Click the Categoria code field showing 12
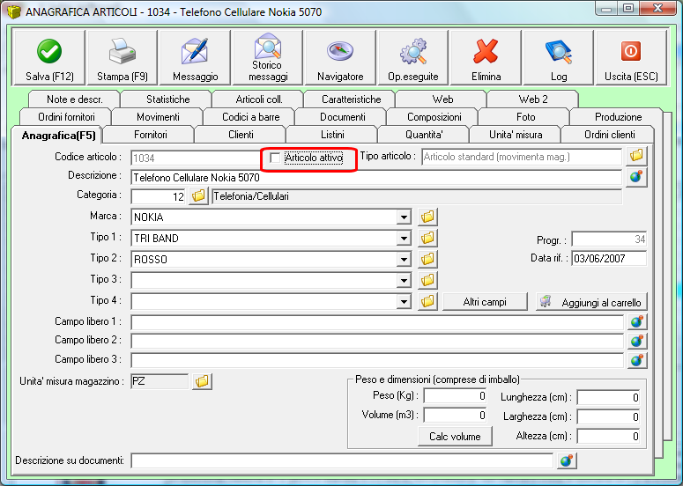 [x=159, y=196]
